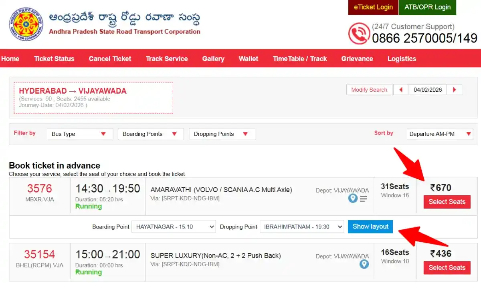The image size is (481, 283).
Task: Advance to next date with right arrow icon
Action: point(454,90)
